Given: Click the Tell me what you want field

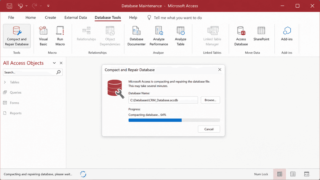Looking at the screenshot, I should tap(178, 18).
